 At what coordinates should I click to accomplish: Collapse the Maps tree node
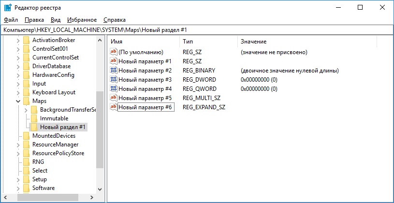point(18,101)
